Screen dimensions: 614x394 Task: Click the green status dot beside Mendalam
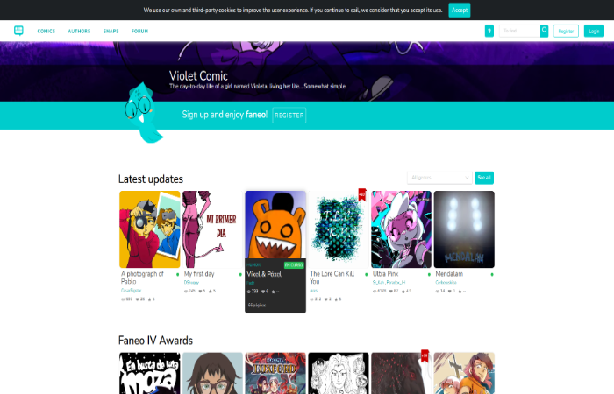point(492,274)
